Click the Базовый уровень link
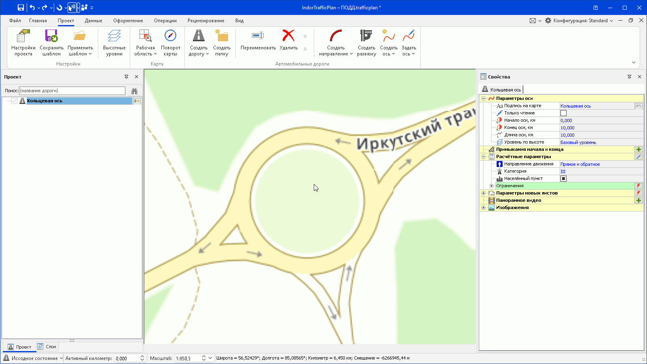 click(x=578, y=142)
